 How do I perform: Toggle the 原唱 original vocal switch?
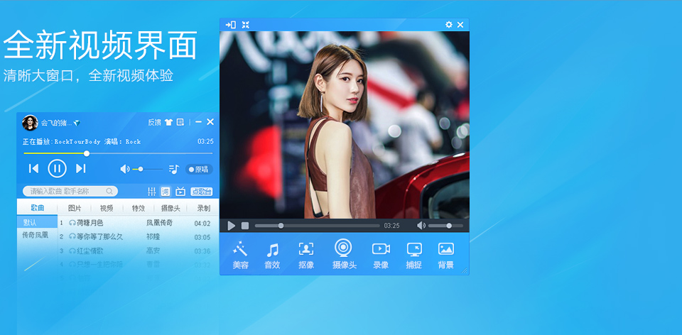coord(199,170)
